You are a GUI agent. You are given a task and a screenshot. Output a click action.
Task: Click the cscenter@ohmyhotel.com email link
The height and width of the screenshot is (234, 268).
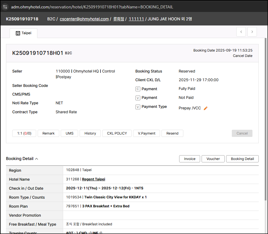click(x=84, y=19)
